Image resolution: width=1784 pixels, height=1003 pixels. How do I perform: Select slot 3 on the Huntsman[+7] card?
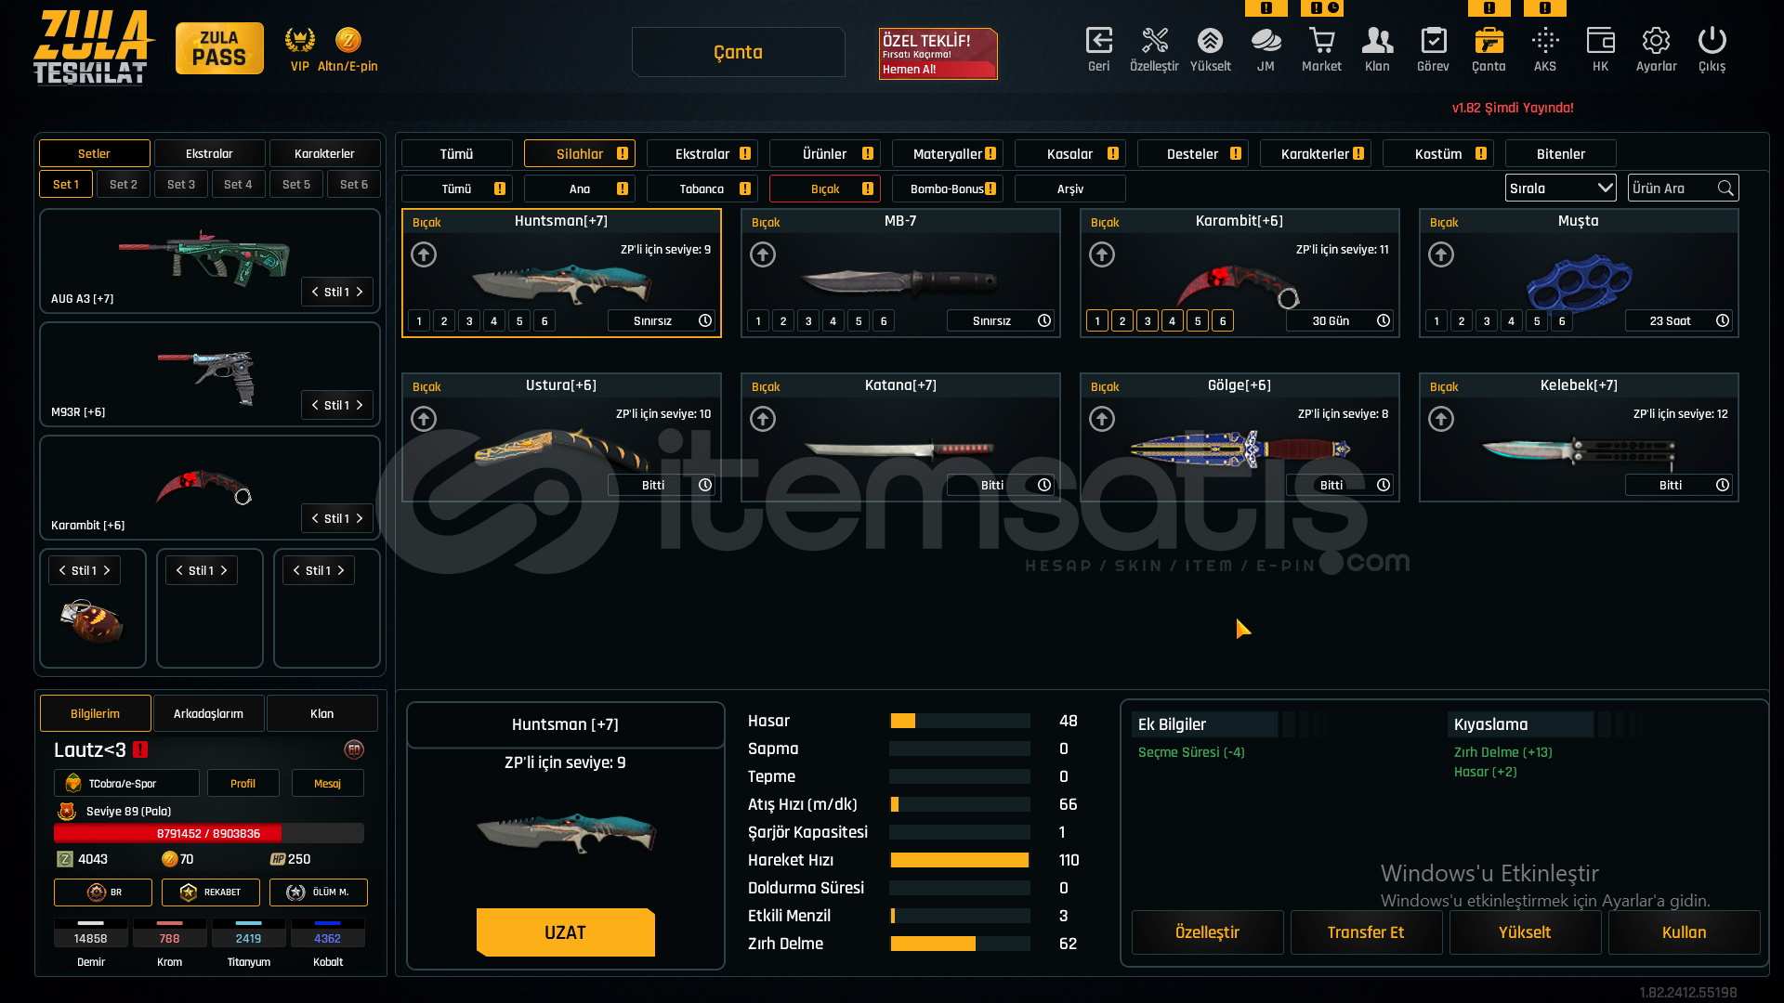point(469,321)
